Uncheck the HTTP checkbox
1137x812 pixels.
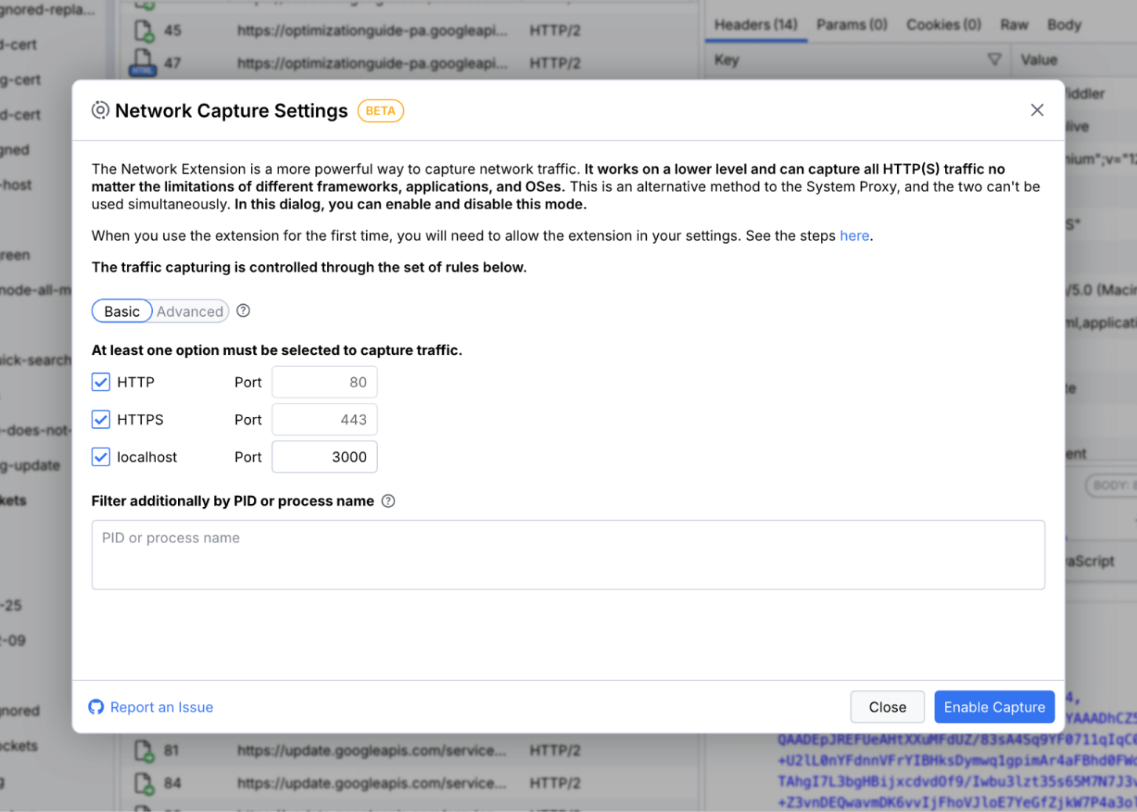[x=101, y=382]
